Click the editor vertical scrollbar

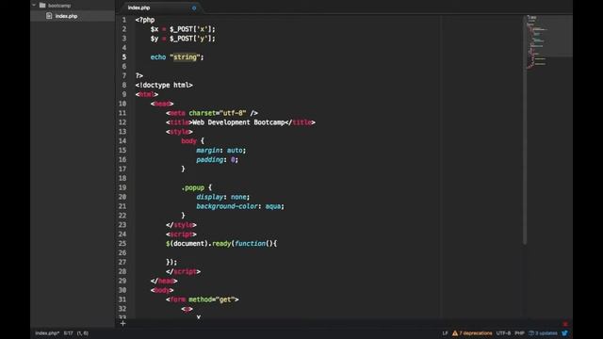pos(524,130)
